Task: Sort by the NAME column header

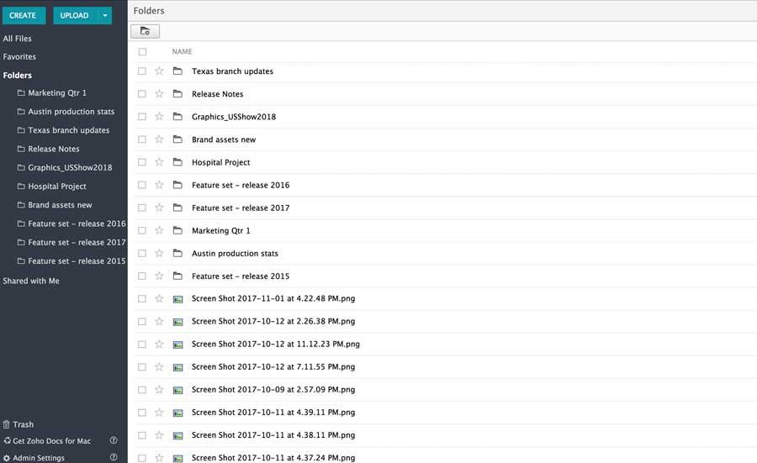Action: point(182,51)
